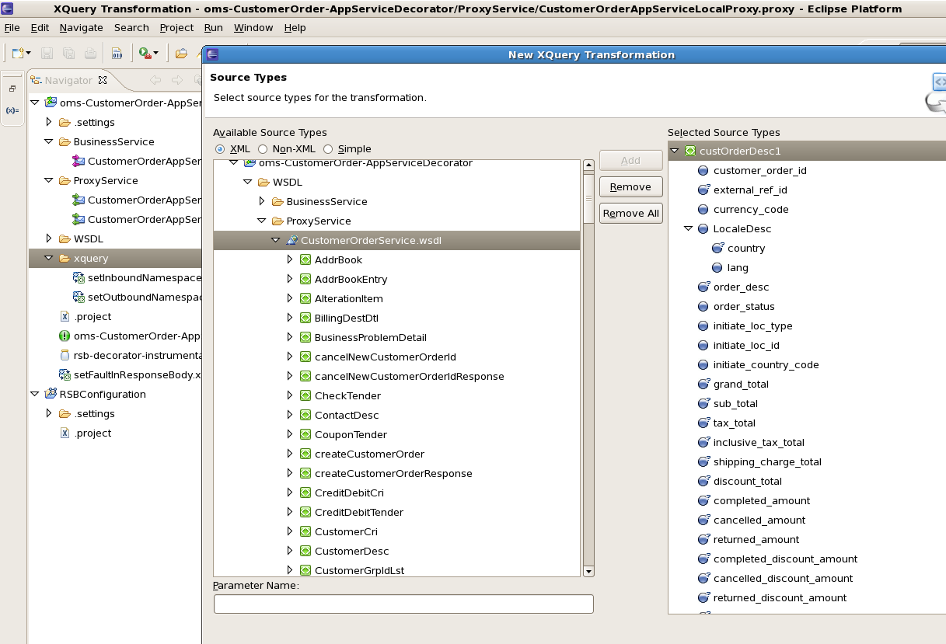Close the Navigator view tab
This screenshot has width=946, height=644.
pyautogui.click(x=102, y=80)
